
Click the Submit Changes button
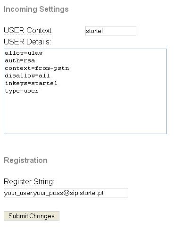[x=32, y=216]
